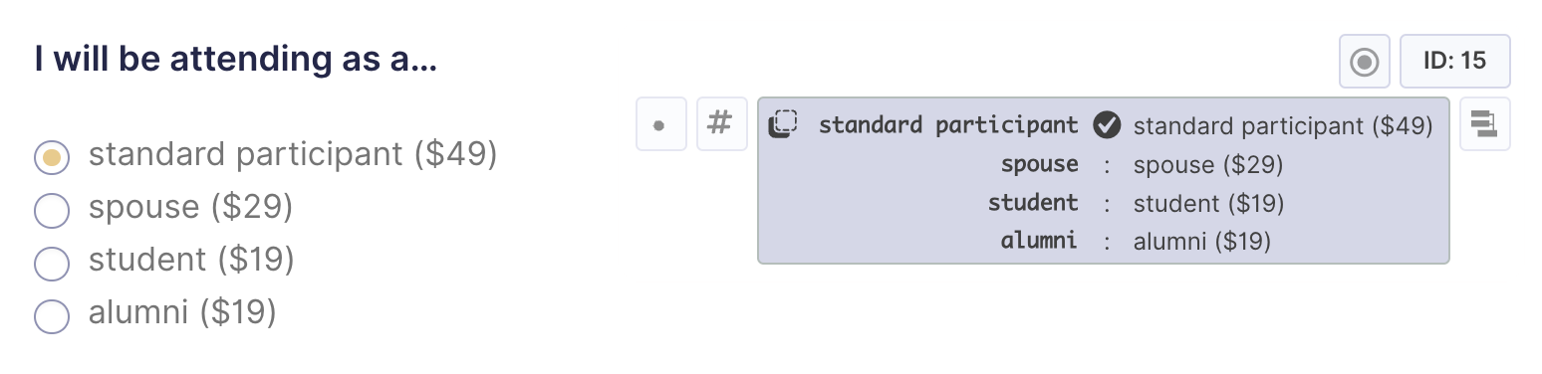Screen dimensions: 1542x374
Task: Choose the spouse ($29) radio option
Action: coord(52,210)
